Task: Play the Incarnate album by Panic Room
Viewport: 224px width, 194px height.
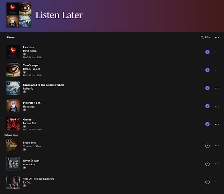Action: [x=207, y=52]
